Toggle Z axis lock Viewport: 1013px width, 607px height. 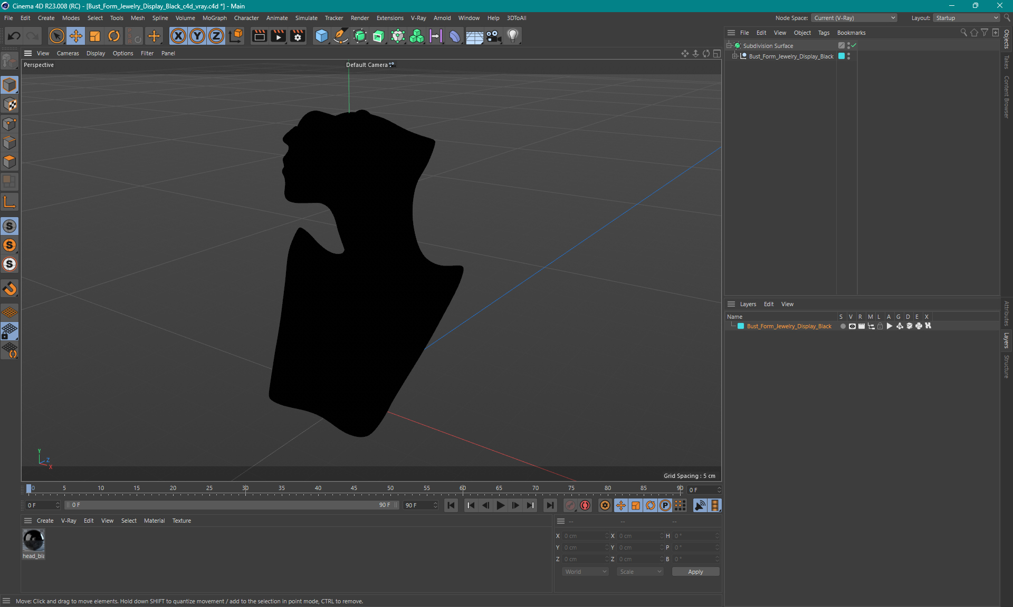pos(216,36)
